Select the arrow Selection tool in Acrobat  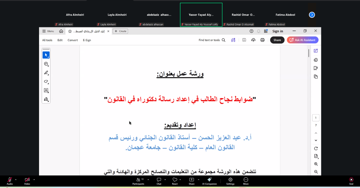pyautogui.click(x=46, y=55)
